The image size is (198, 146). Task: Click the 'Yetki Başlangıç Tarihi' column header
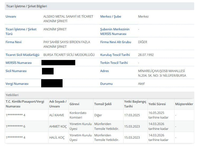tap(135, 104)
